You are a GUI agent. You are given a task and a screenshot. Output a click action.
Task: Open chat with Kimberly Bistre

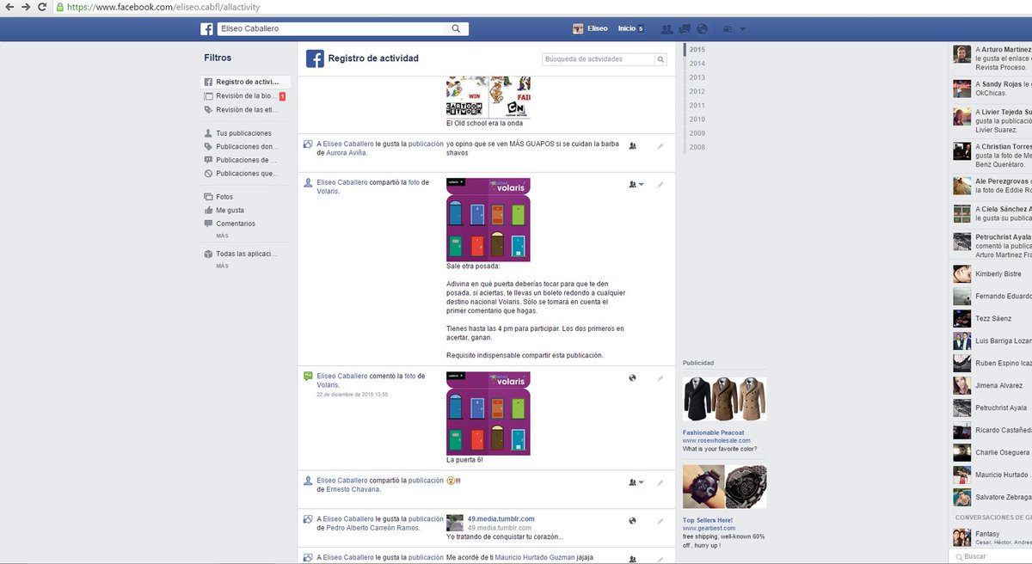pos(991,274)
